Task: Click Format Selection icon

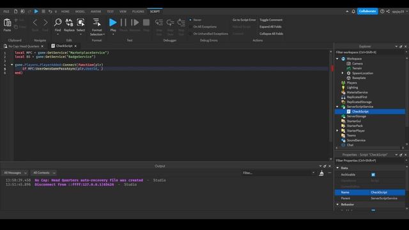Action: [96, 22]
